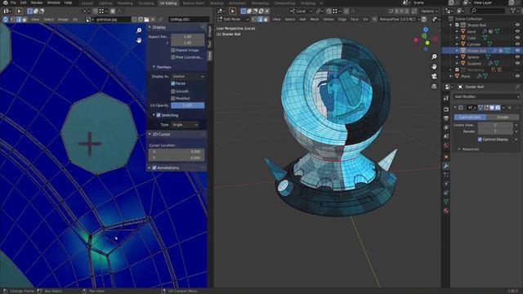
Task: Open the stretching Type Angle dropdown
Action: pyautogui.click(x=185, y=125)
